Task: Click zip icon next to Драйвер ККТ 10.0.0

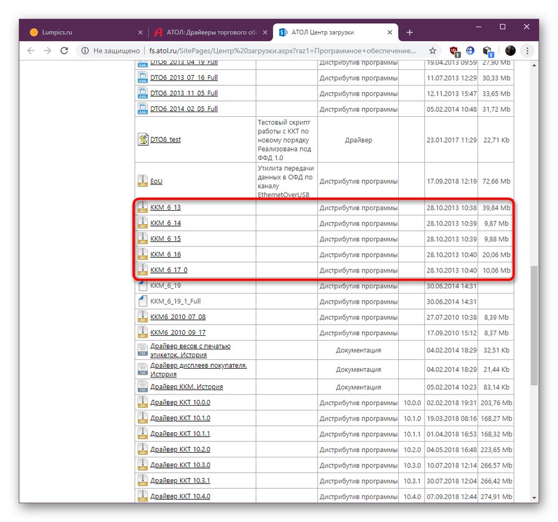Action: 143,402
